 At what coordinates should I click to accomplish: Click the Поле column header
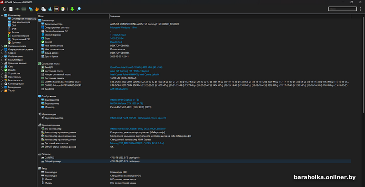click(73, 16)
